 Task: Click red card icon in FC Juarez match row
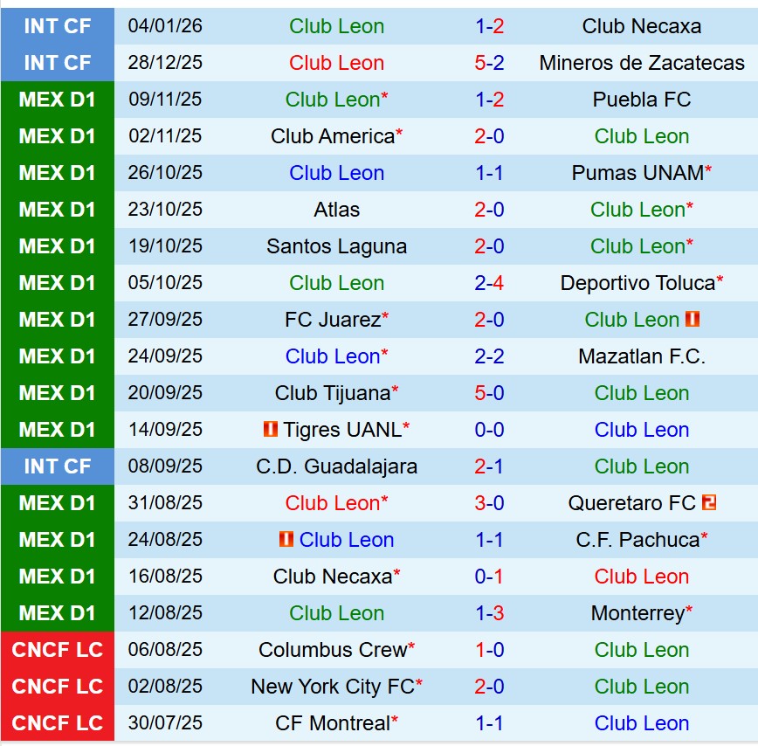tap(693, 320)
